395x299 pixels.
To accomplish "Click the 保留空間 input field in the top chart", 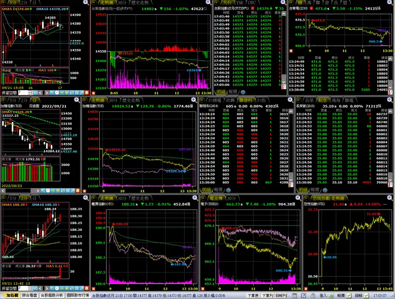I will (23, 93).
